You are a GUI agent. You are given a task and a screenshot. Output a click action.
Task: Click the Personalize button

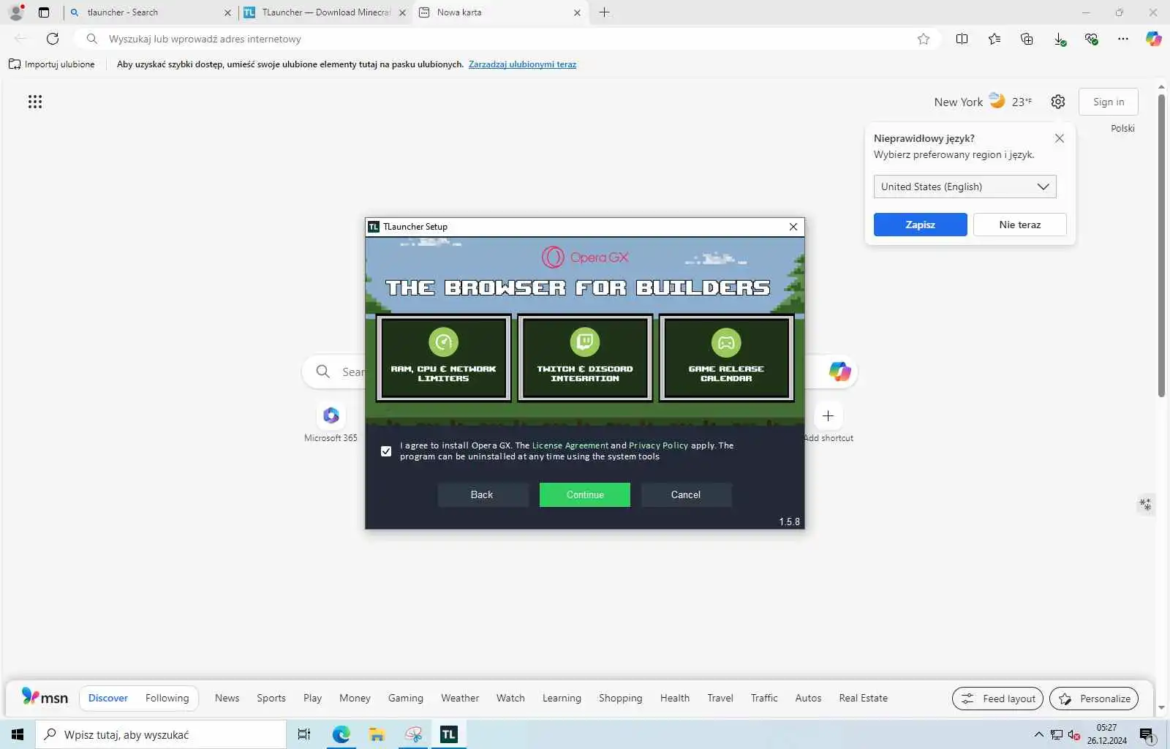(x=1094, y=699)
